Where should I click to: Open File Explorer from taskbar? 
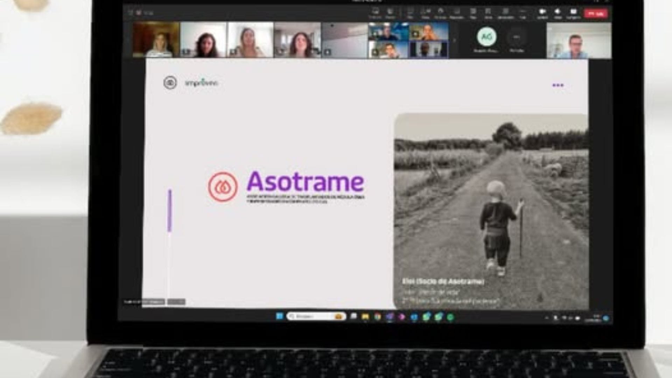click(x=365, y=317)
